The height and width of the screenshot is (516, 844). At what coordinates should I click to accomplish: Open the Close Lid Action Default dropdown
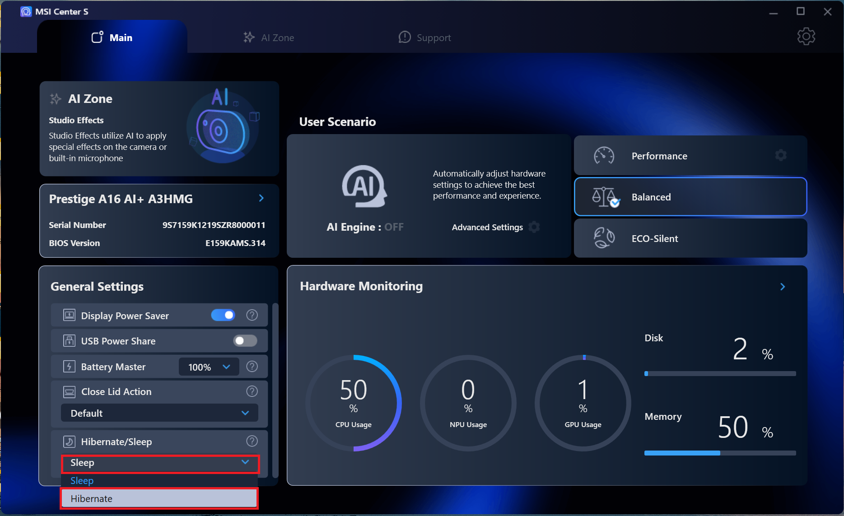159,413
